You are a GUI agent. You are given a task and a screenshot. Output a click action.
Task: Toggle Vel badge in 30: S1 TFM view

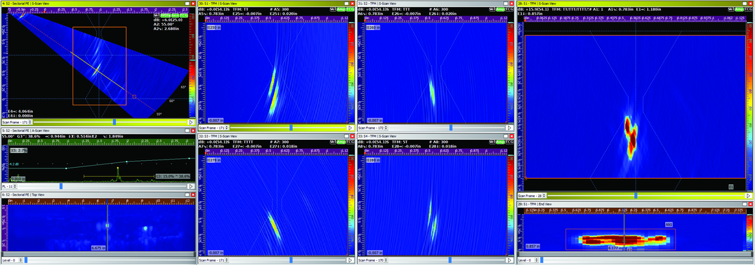point(333,9)
